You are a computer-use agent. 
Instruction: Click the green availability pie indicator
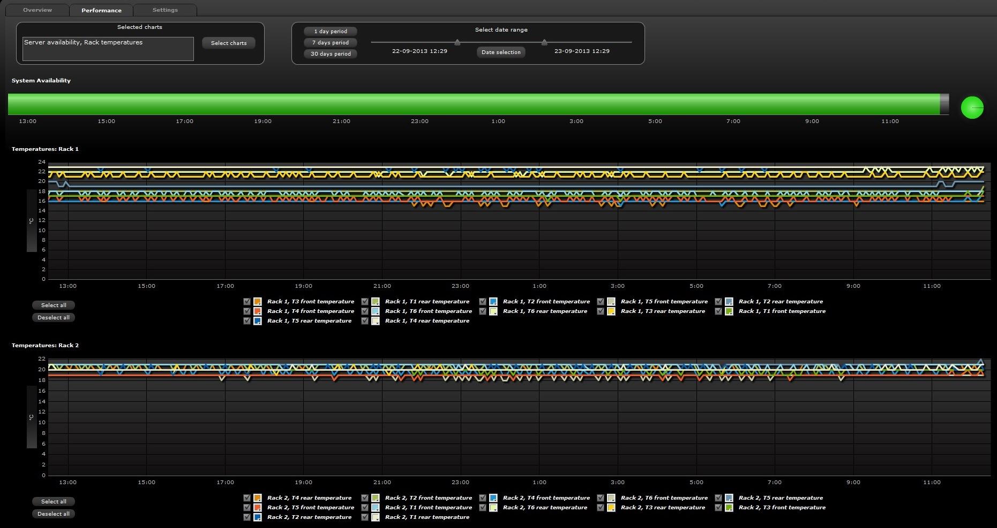(972, 108)
